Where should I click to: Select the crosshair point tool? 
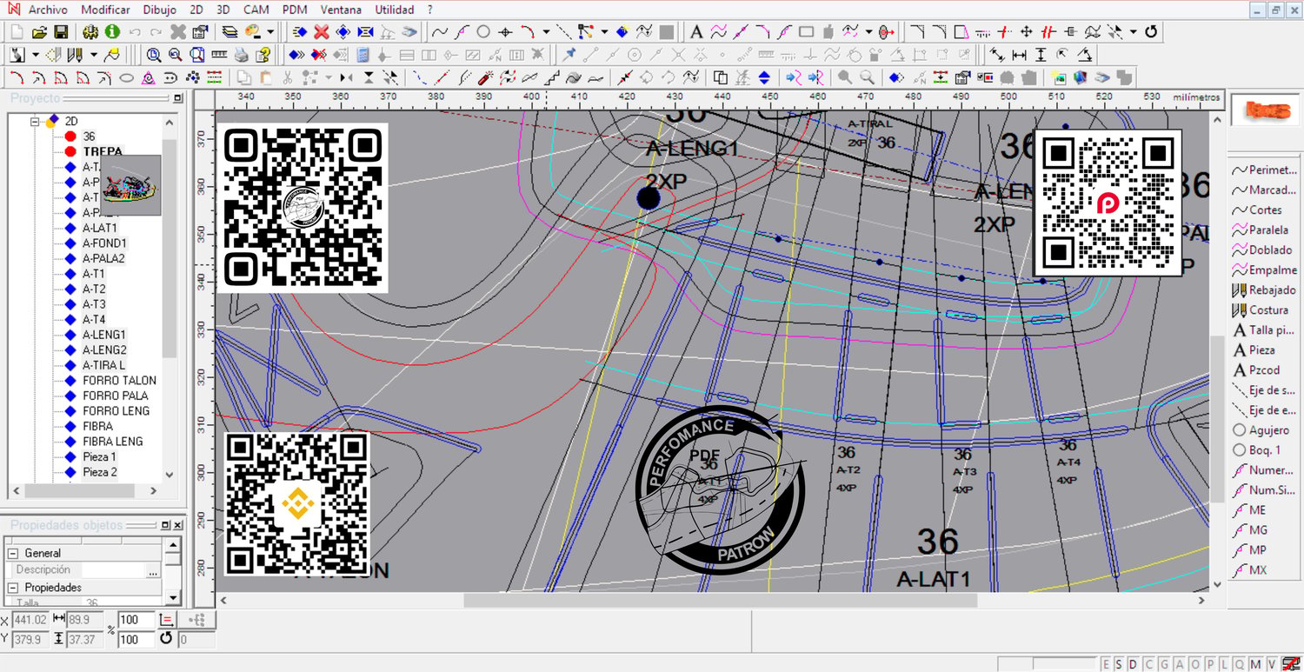505,32
